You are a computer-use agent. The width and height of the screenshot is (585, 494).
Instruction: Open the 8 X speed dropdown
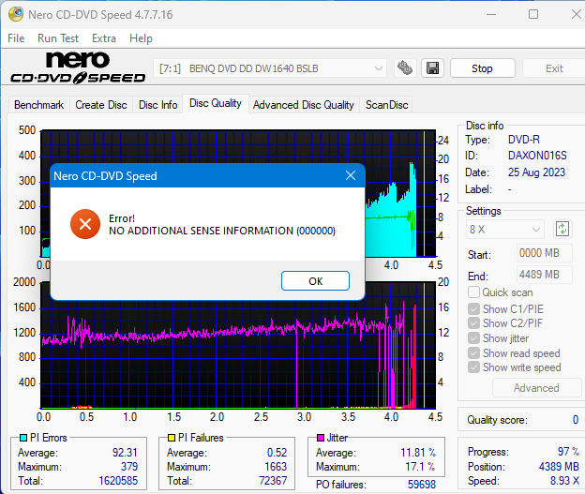(504, 229)
